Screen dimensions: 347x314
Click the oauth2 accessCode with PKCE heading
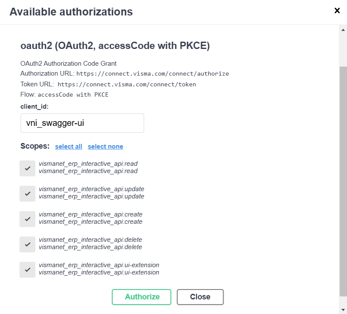pyautogui.click(x=115, y=46)
